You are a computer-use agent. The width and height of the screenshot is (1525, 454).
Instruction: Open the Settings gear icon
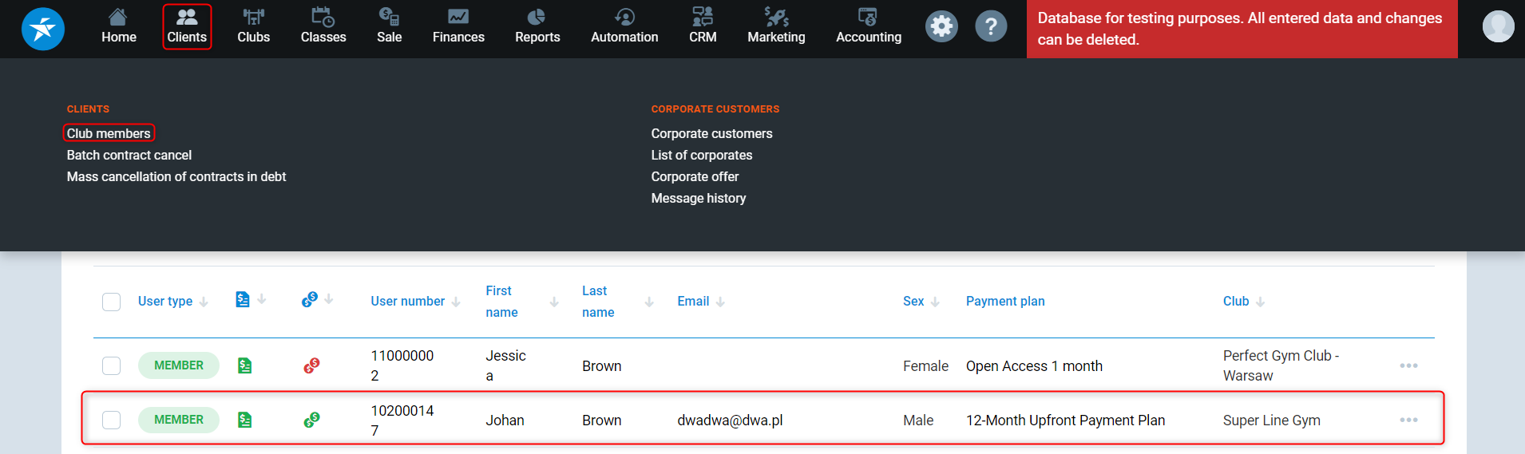[x=941, y=26]
